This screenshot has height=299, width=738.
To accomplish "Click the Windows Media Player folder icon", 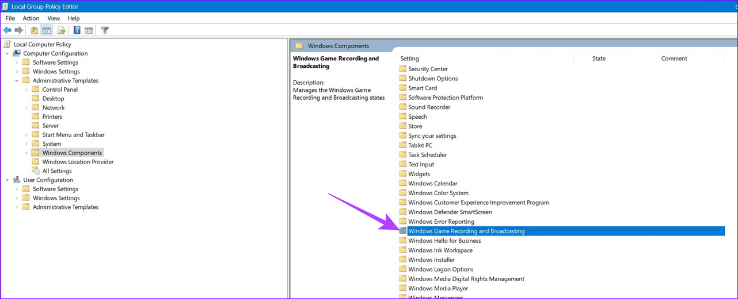I will pyautogui.click(x=403, y=288).
